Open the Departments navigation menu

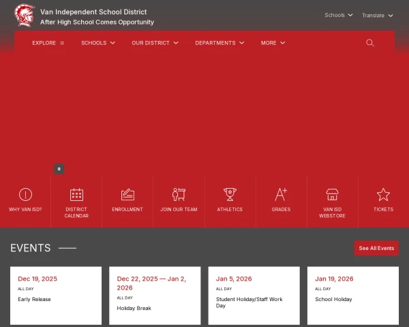click(219, 43)
